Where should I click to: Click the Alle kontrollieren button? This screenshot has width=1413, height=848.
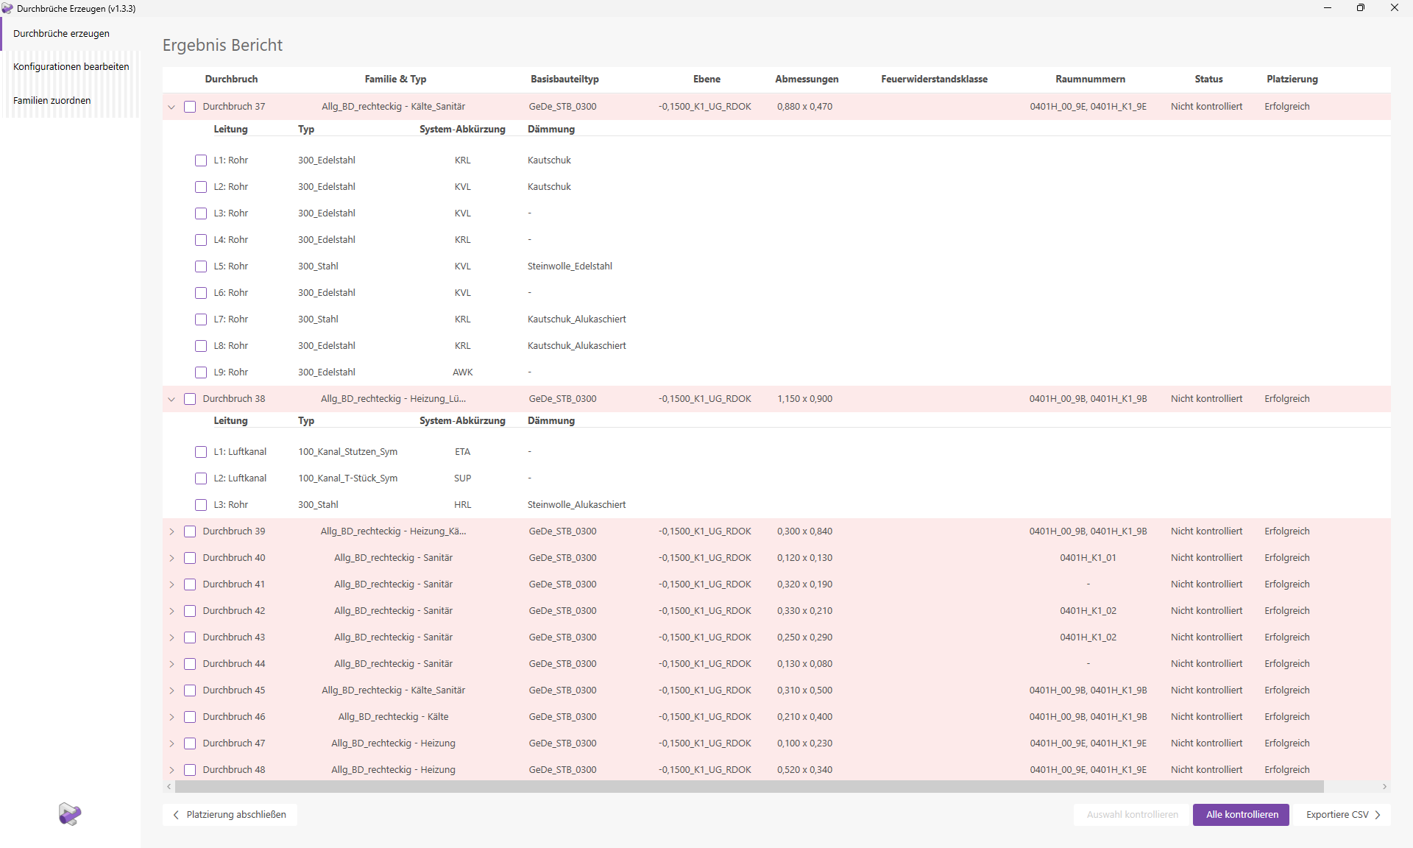click(1240, 814)
